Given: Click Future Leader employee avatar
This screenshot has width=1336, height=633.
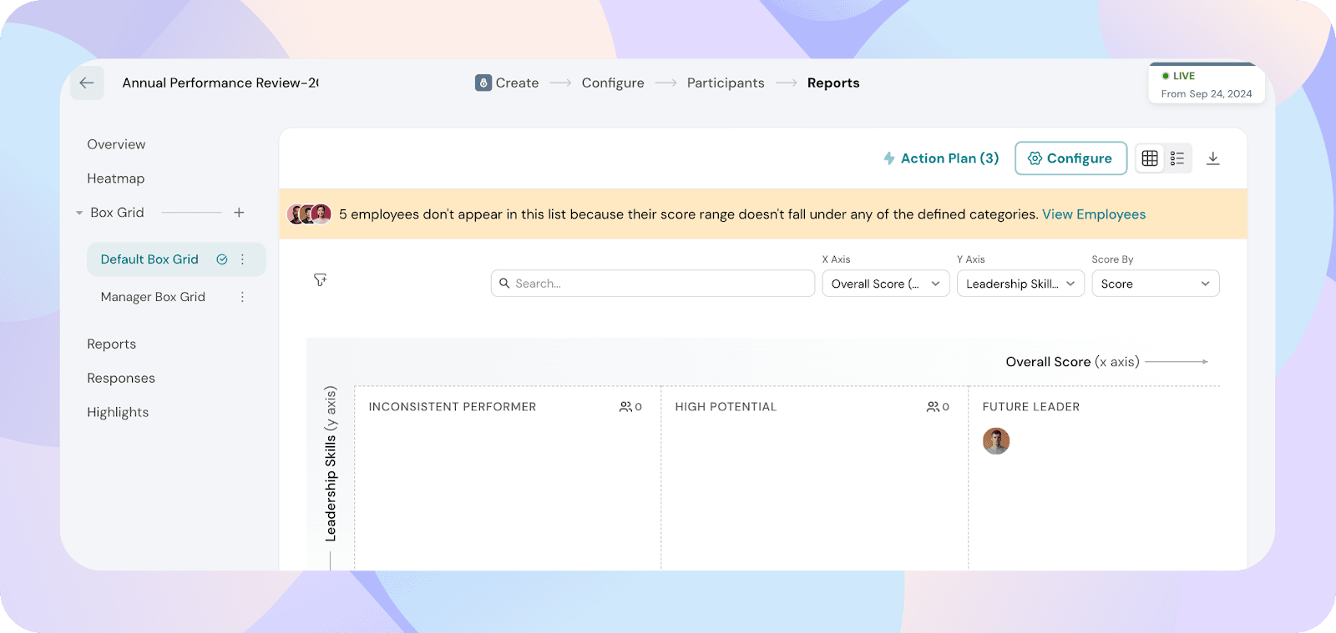Looking at the screenshot, I should pos(995,441).
